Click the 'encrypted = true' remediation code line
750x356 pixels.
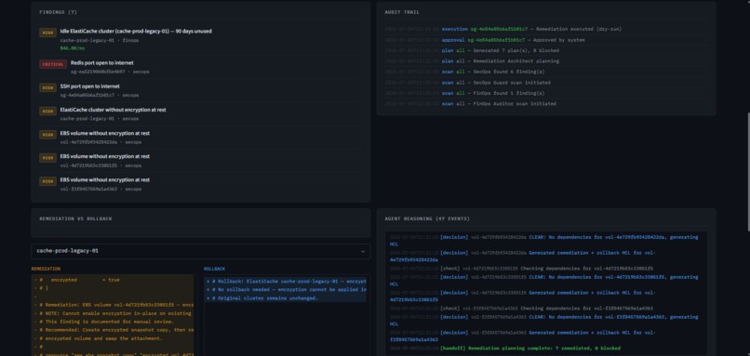tap(114, 280)
